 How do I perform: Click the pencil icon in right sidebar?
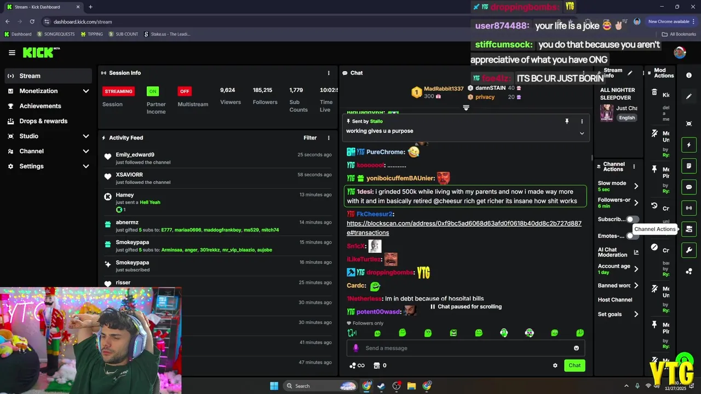(689, 96)
